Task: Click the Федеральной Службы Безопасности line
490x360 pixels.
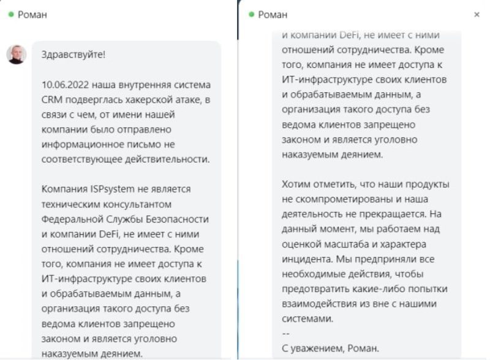Action: [125, 219]
